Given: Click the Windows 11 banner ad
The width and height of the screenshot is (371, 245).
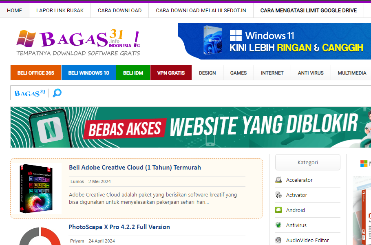Looking at the screenshot, I should [274, 41].
